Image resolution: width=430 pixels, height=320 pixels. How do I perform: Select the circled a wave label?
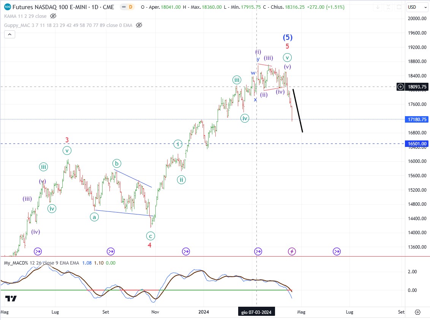pyautogui.click(x=94, y=217)
